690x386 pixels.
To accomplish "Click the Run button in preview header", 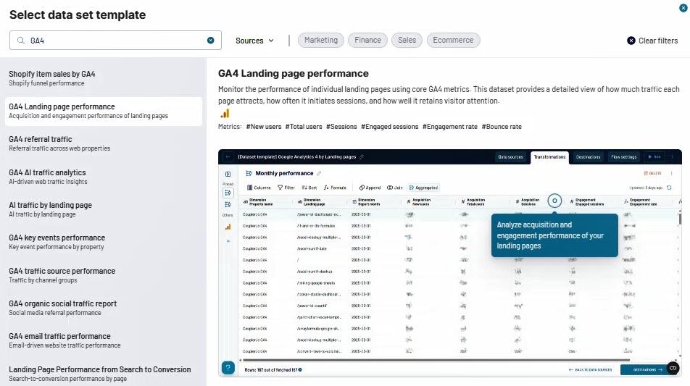I will tap(654, 157).
